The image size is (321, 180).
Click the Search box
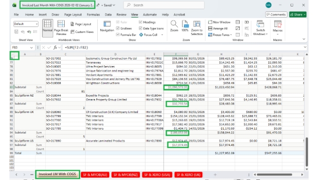pyautogui.click(x=164, y=5)
